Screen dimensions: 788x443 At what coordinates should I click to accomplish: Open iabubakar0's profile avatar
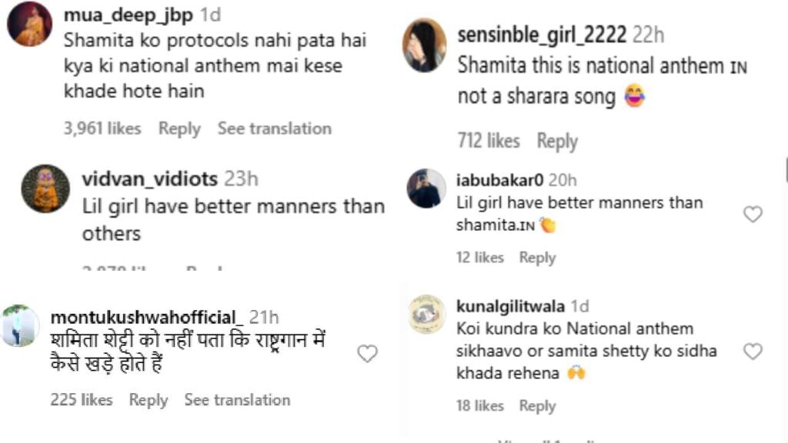click(x=425, y=188)
